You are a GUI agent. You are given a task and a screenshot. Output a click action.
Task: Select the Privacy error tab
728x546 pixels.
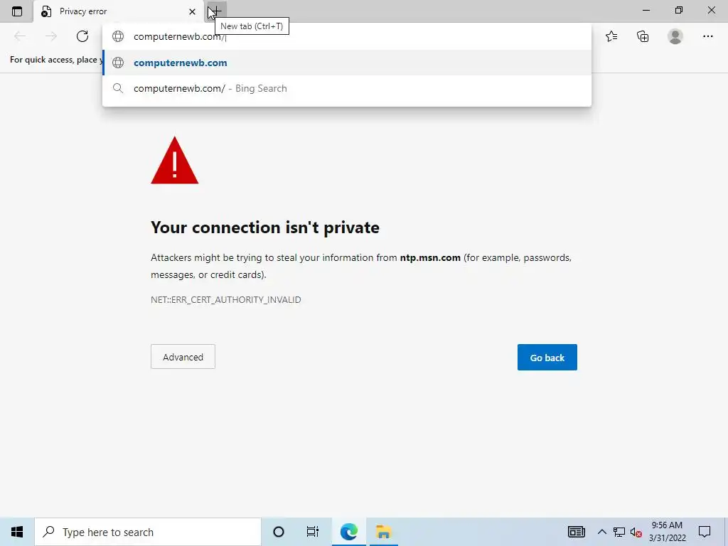[119, 11]
